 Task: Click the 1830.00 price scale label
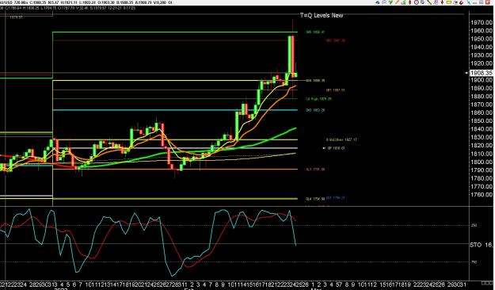coord(481,137)
